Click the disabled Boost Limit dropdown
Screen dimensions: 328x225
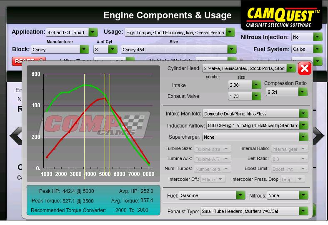[290, 169]
